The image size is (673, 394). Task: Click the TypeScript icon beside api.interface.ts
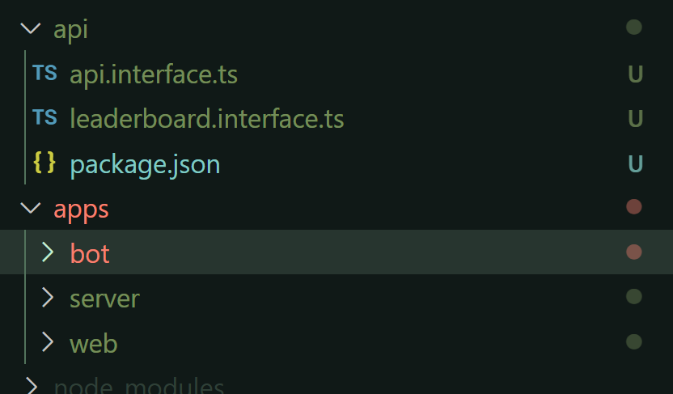[x=44, y=73]
